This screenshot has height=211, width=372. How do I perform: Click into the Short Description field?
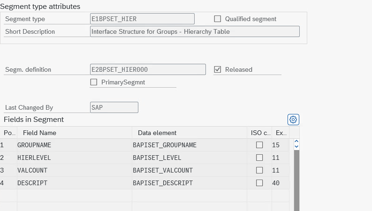pyautogui.click(x=194, y=31)
